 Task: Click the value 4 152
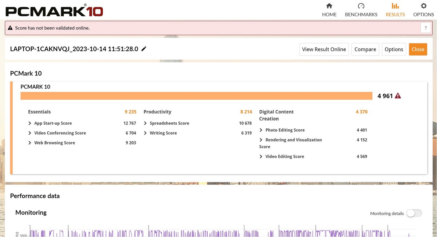click(x=362, y=140)
